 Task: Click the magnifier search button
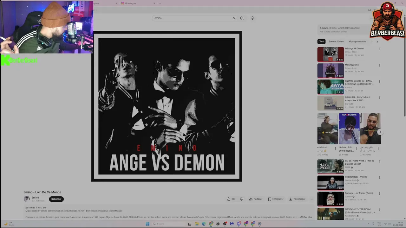click(242, 18)
